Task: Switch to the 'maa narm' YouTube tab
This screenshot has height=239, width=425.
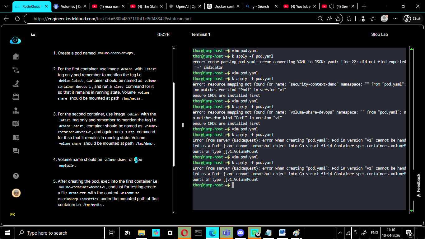Action: pyautogui.click(x=109, y=6)
